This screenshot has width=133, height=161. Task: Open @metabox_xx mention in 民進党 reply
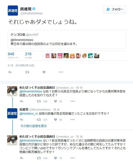pyautogui.click(x=29, y=114)
